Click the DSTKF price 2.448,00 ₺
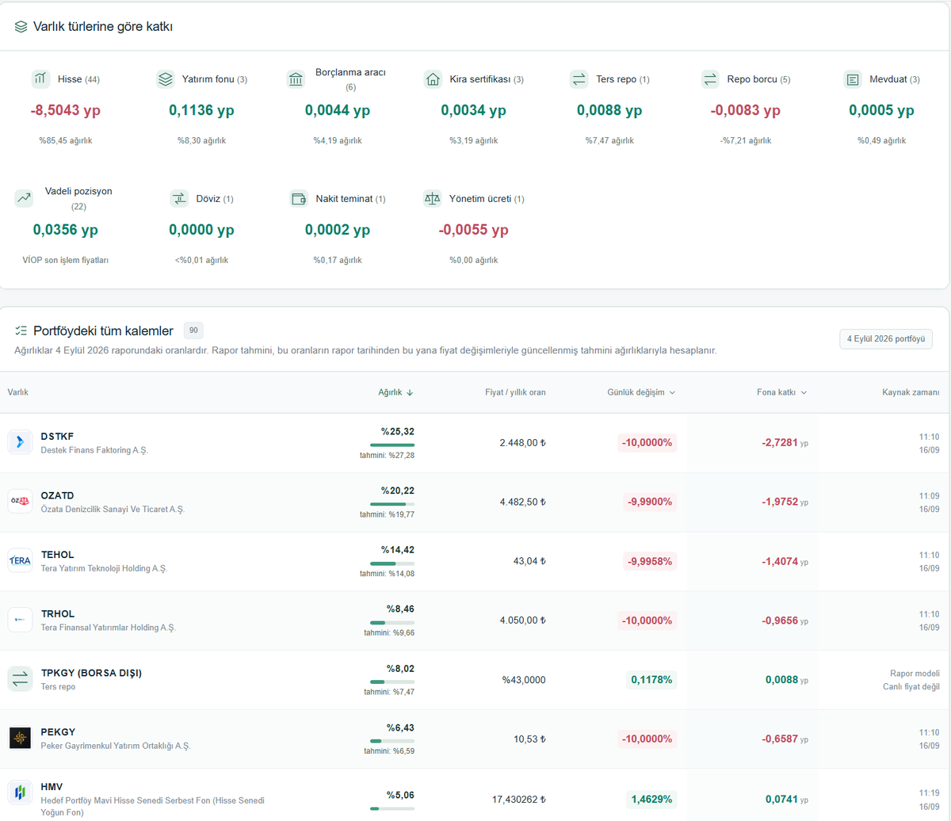The height and width of the screenshot is (821, 951). (x=522, y=443)
